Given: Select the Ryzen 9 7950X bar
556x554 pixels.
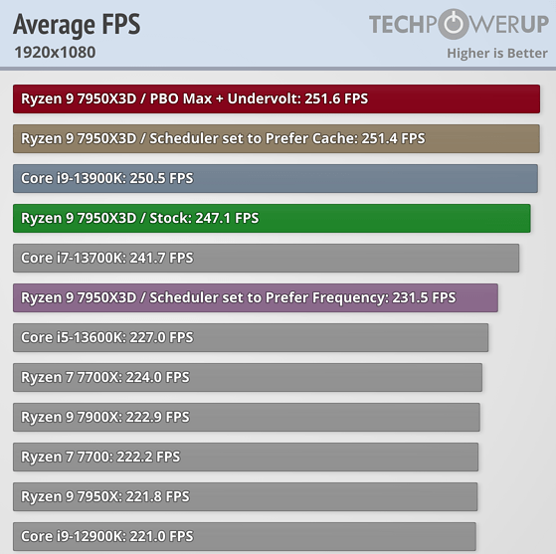Looking at the screenshot, I should tap(246, 496).
